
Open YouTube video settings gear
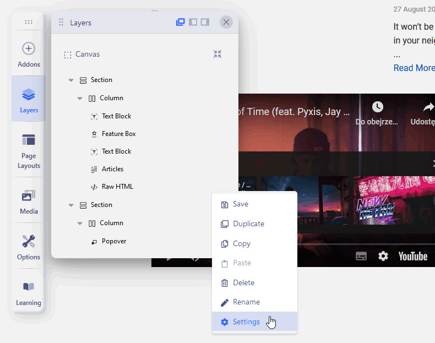click(x=383, y=256)
